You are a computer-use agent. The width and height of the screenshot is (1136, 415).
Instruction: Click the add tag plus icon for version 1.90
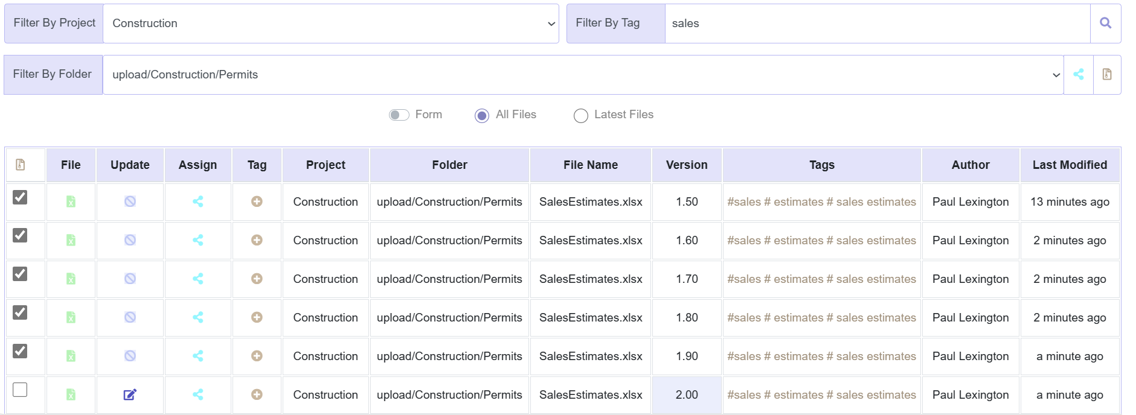[257, 356]
